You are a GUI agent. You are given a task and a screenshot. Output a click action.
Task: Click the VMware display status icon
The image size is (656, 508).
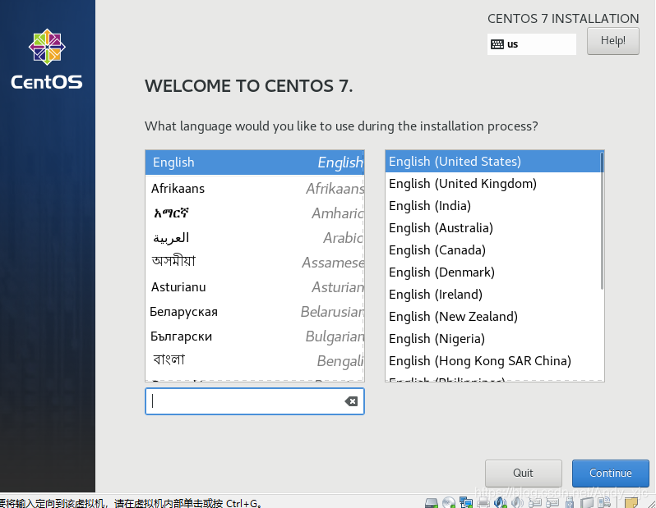[x=588, y=503]
